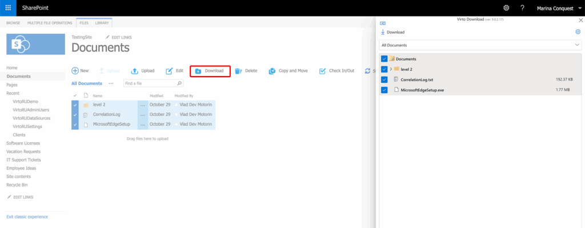Click the Download button in toolbar
This screenshot has height=228, width=585.
click(x=210, y=71)
